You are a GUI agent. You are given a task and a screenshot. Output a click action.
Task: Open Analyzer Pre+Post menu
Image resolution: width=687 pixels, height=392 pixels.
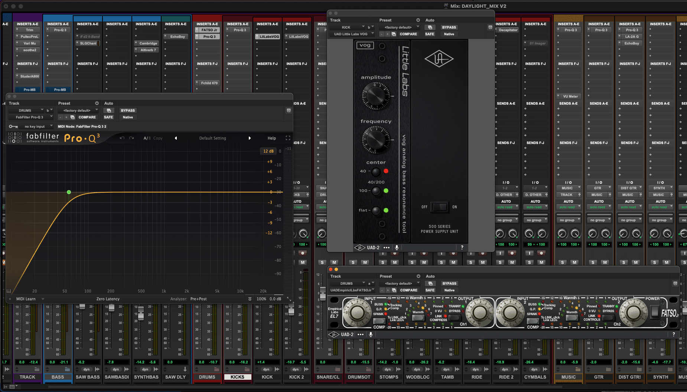pos(199,299)
